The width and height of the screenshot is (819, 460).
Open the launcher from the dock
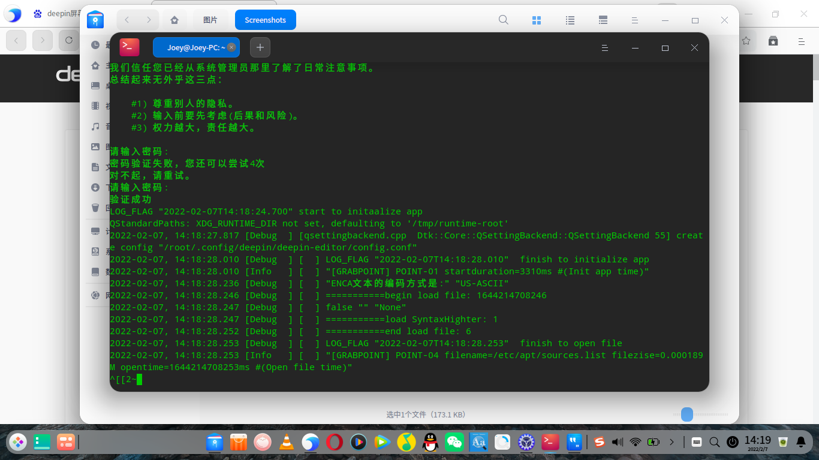18,442
